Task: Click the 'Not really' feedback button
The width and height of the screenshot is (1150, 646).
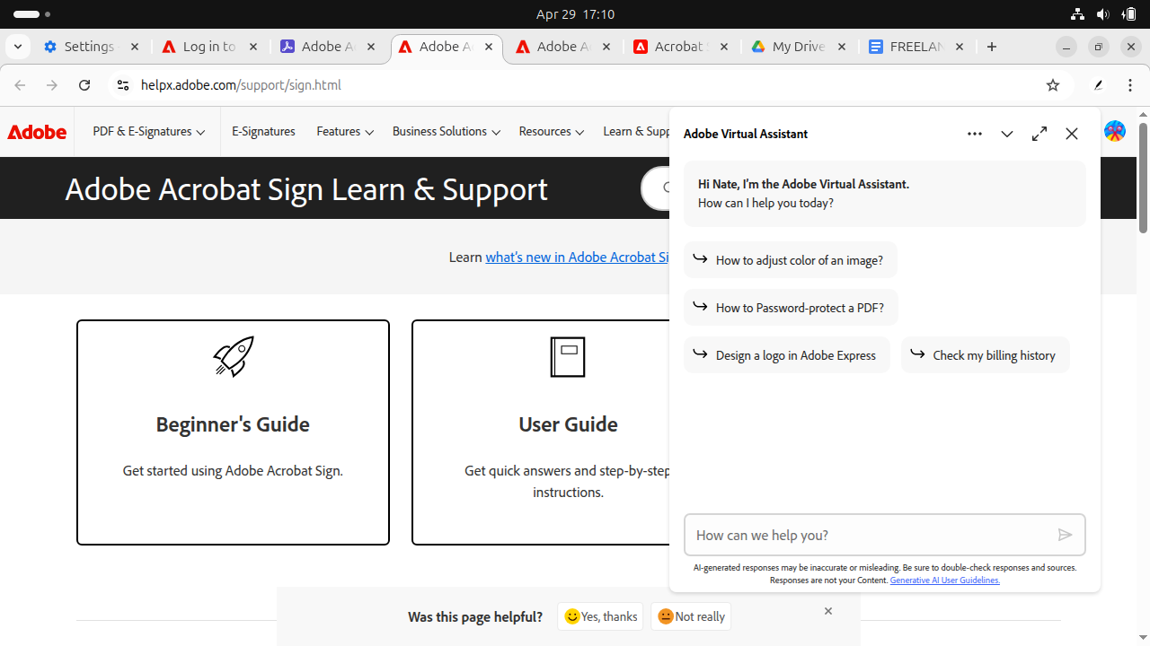Action: tap(691, 616)
